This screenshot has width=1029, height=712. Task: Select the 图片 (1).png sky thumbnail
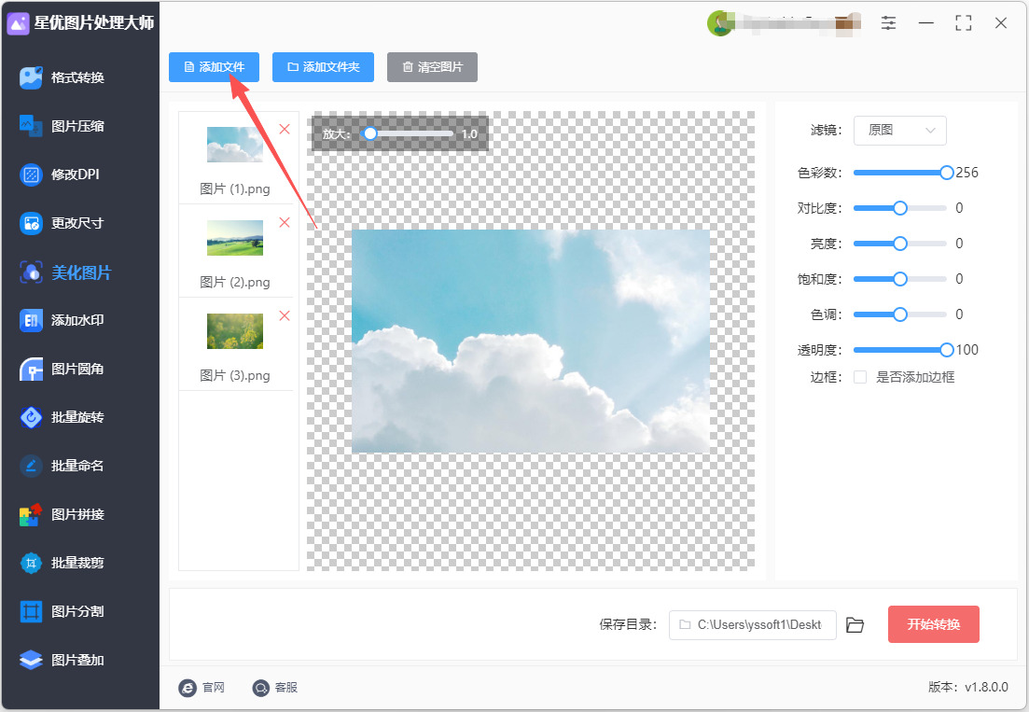pos(235,145)
